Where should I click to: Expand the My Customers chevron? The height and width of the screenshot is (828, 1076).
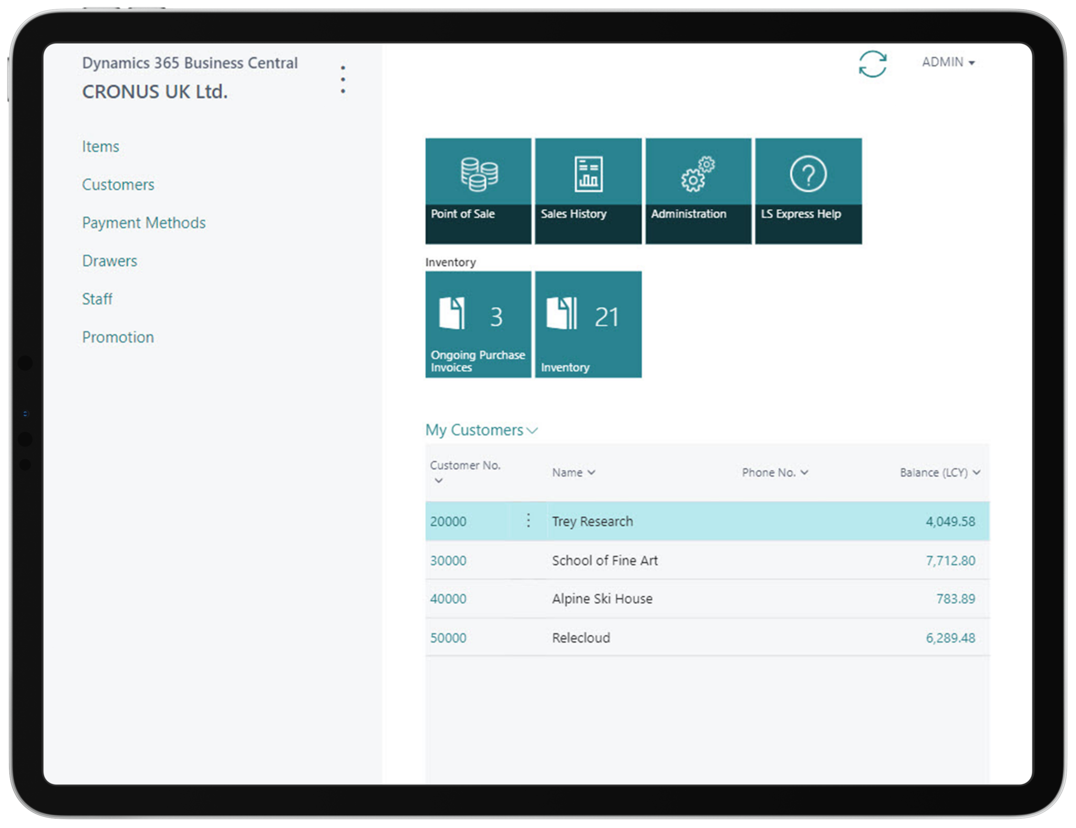tap(532, 431)
